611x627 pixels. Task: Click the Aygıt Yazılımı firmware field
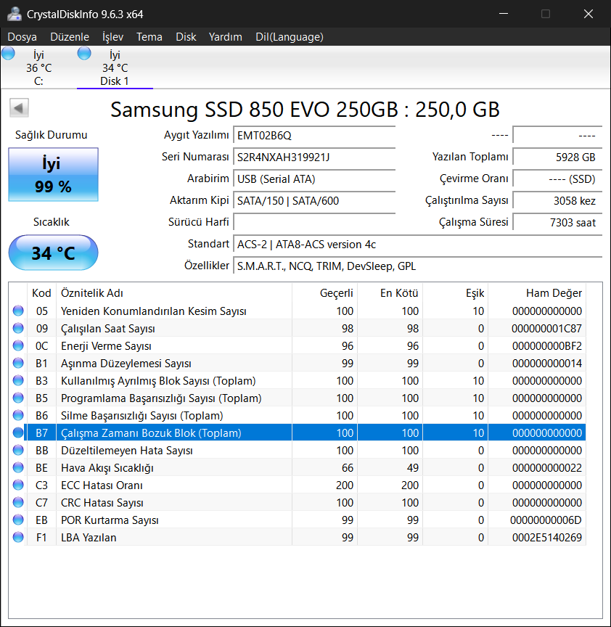pos(314,135)
